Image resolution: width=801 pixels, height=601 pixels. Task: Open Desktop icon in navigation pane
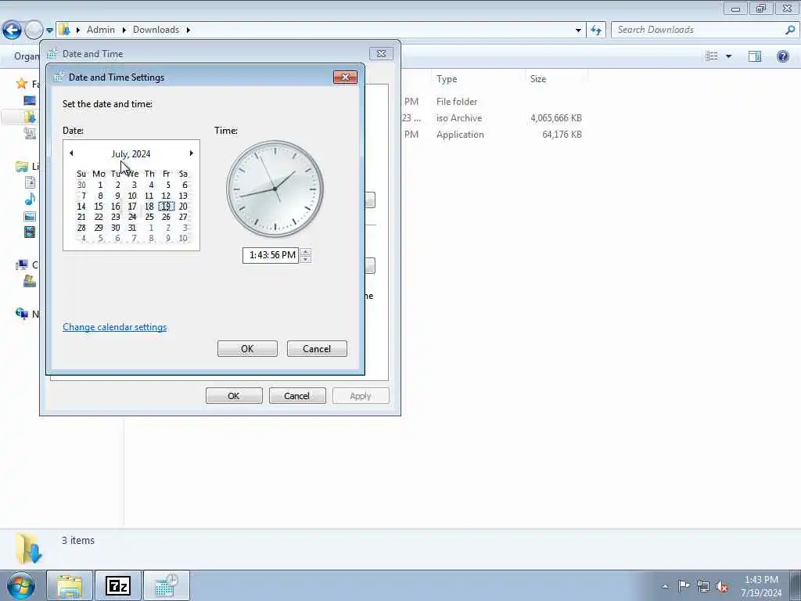[x=30, y=100]
